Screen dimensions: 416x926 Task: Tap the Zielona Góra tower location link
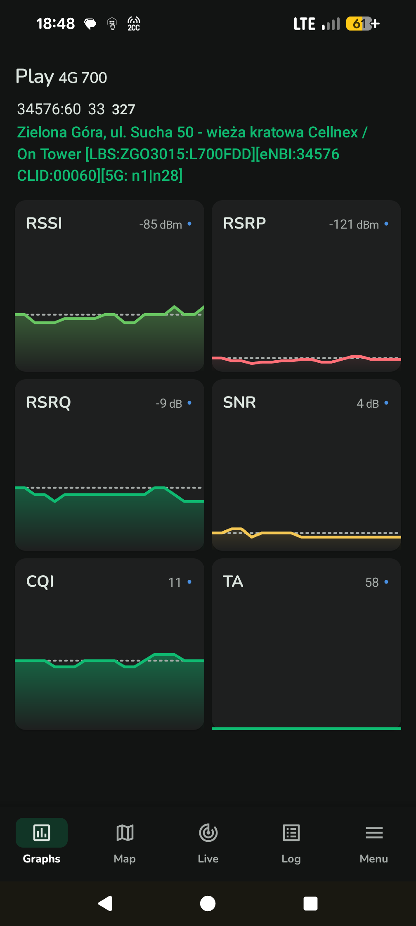192,154
